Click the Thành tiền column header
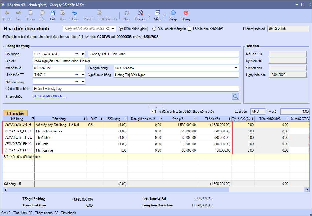 213,119
